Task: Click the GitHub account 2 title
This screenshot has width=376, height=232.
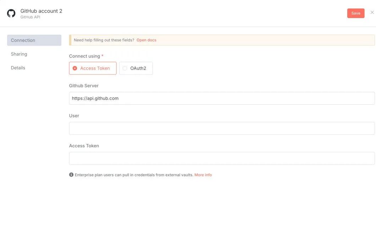Action: 41,11
